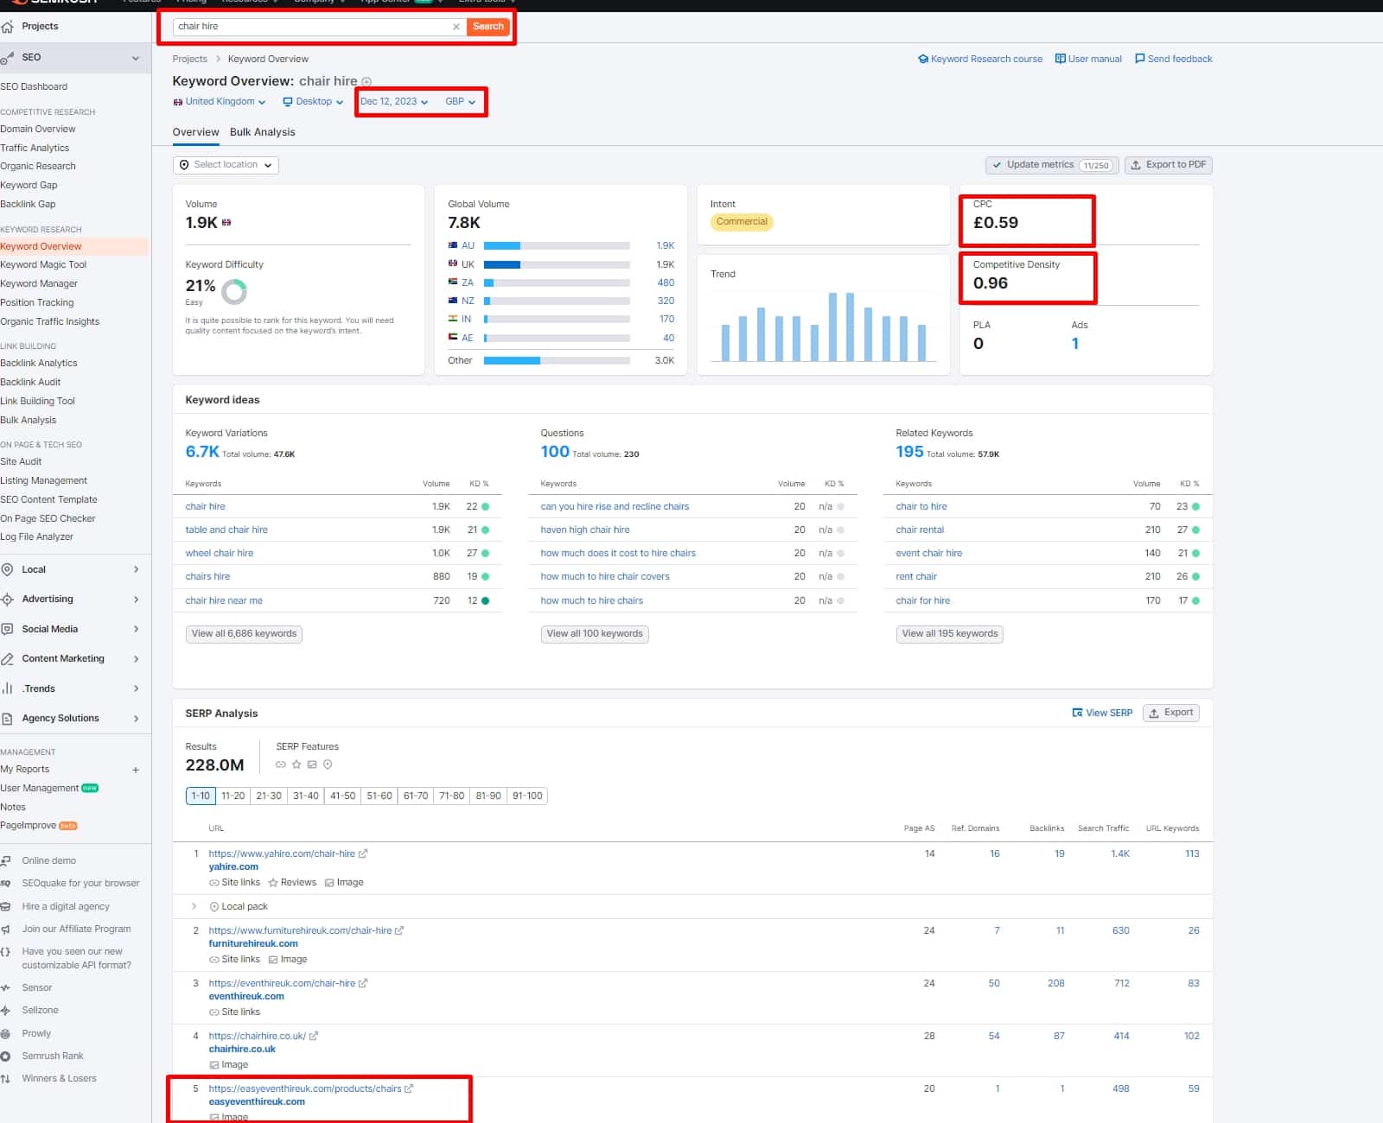Image resolution: width=1383 pixels, height=1123 pixels.
Task: Show SERP results 91-100
Action: click(527, 796)
